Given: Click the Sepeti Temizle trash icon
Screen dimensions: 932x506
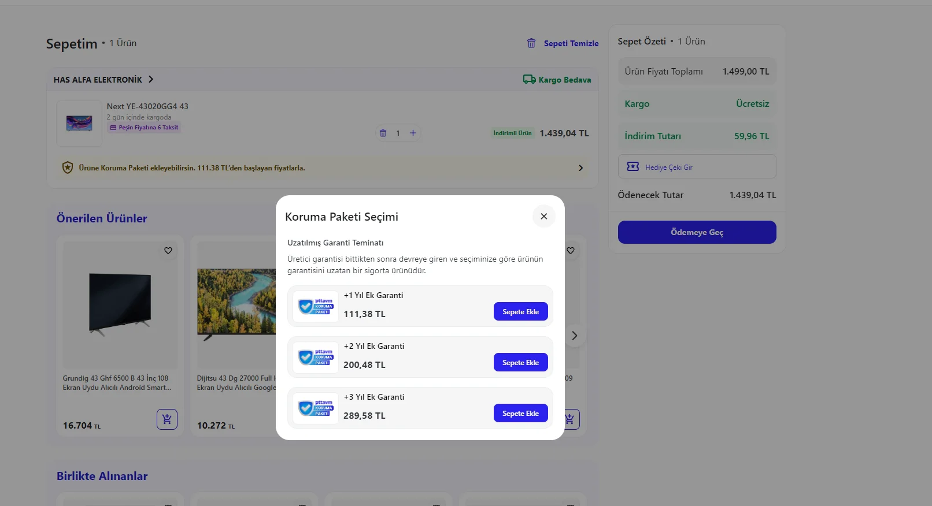Looking at the screenshot, I should pyautogui.click(x=531, y=43).
